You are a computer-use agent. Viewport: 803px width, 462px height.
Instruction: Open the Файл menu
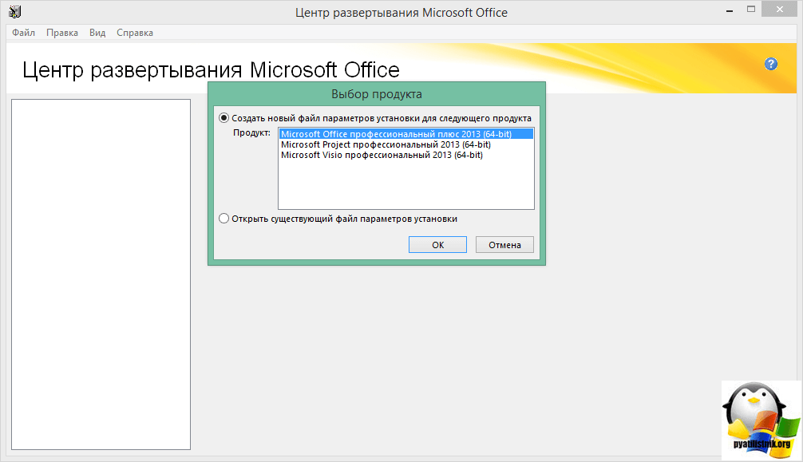[24, 33]
